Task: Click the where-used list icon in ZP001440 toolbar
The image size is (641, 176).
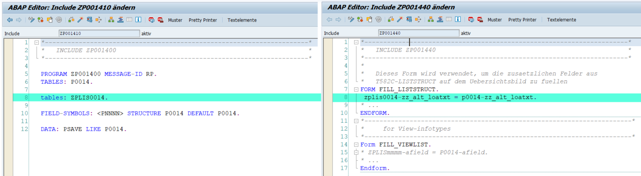Action: click(409, 20)
